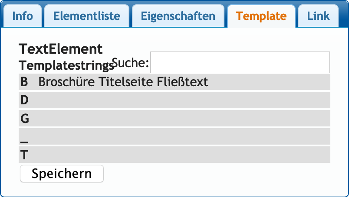The image size is (349, 197).
Task: Click the bold letter D
Action: 24,100
